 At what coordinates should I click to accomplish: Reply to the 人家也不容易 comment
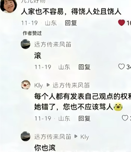pos(71,23)
